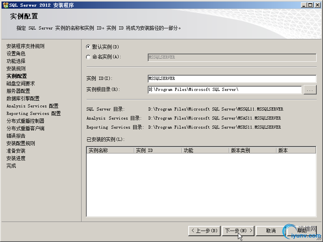Screen dimensions: 323x242
Task: Select the 默认实例(D) radio button
Action: [88, 47]
